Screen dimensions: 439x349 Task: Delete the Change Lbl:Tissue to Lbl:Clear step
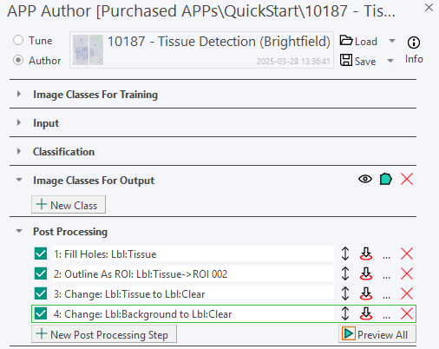point(407,293)
